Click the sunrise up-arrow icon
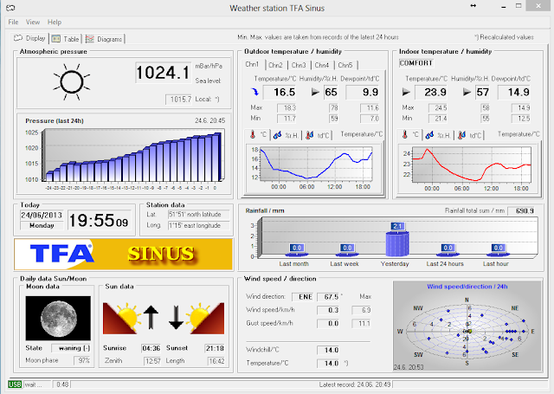The image size is (554, 394). [151, 317]
